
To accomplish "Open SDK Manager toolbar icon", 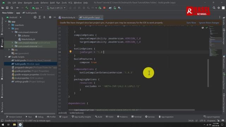I will [119, 8].
